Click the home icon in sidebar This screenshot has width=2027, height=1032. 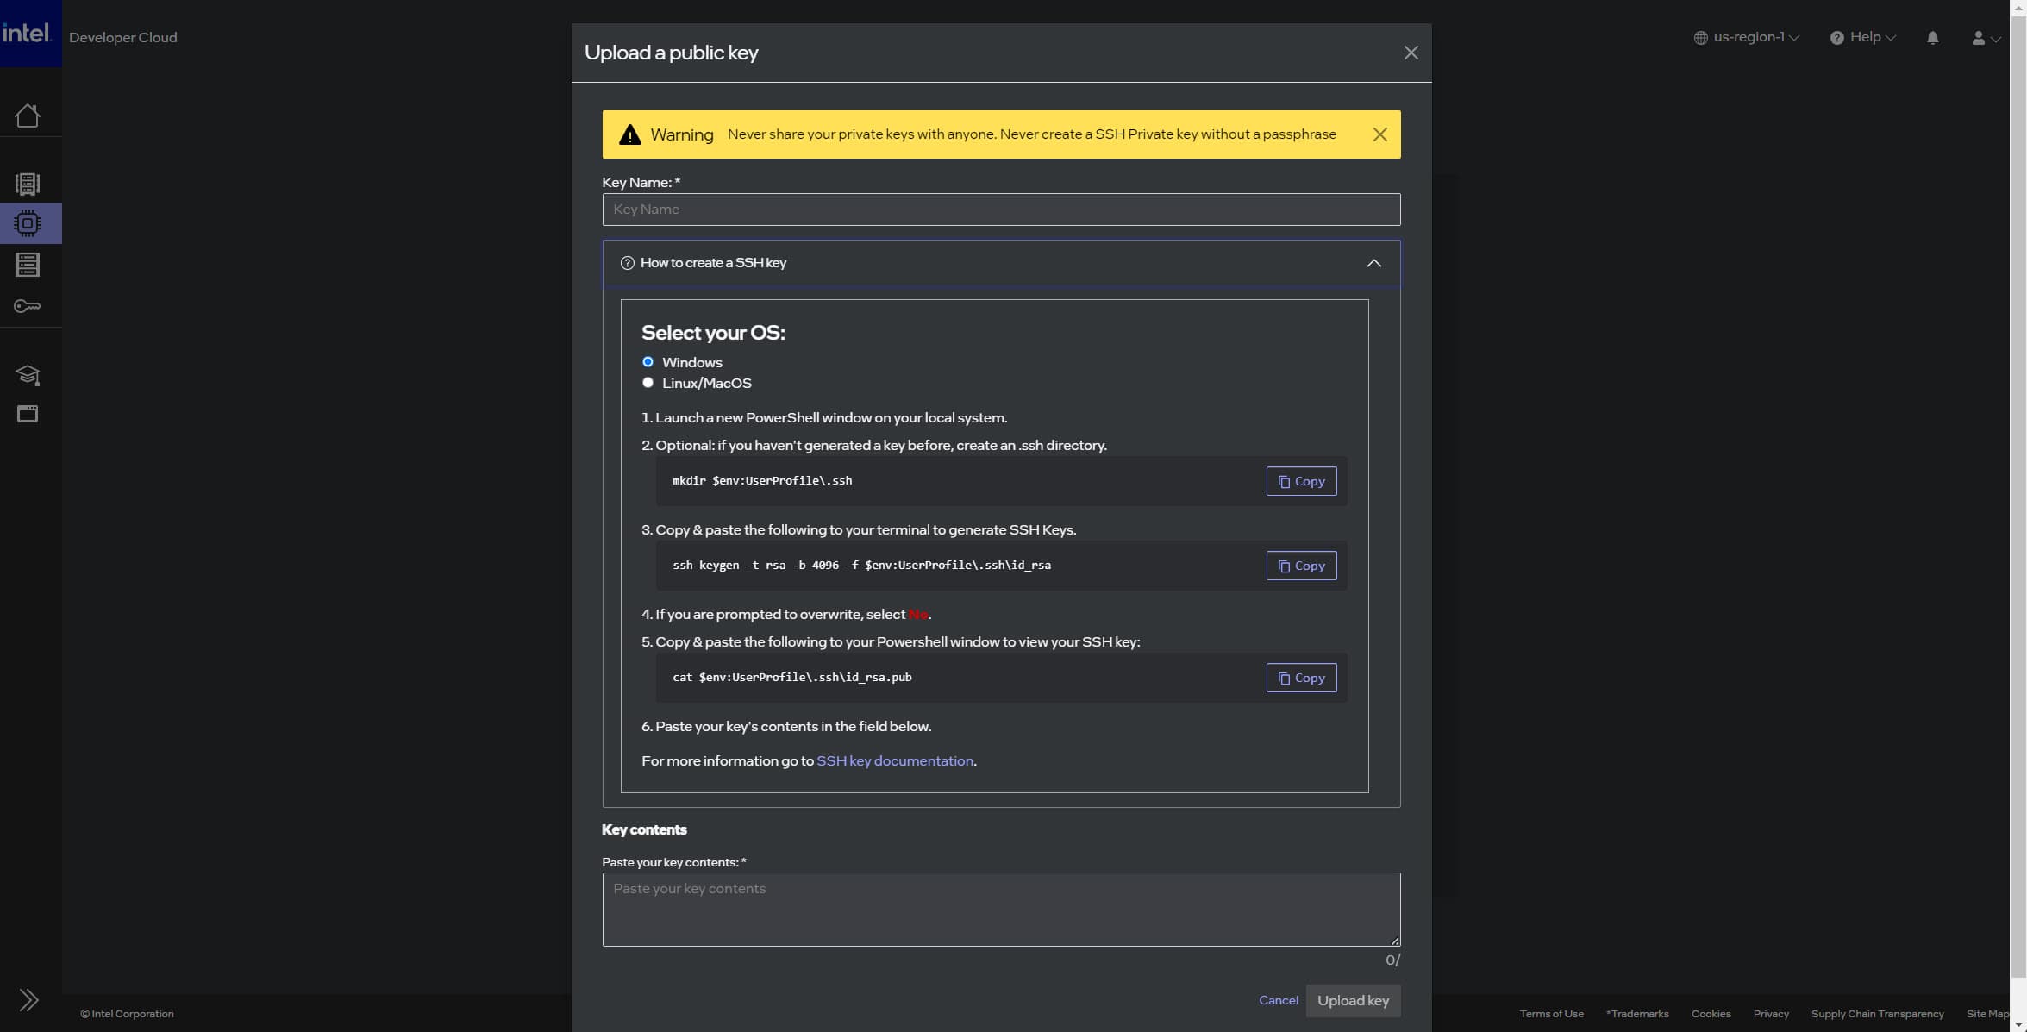point(28,116)
